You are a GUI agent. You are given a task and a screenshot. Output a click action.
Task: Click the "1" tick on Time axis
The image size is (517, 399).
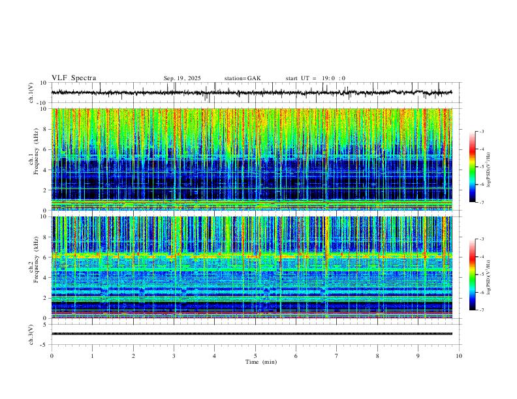[92, 356]
